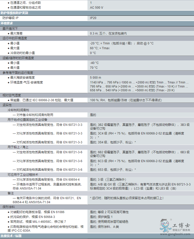Select the 保形涂料 subsection heading
194x239 pixels.
click(9, 207)
